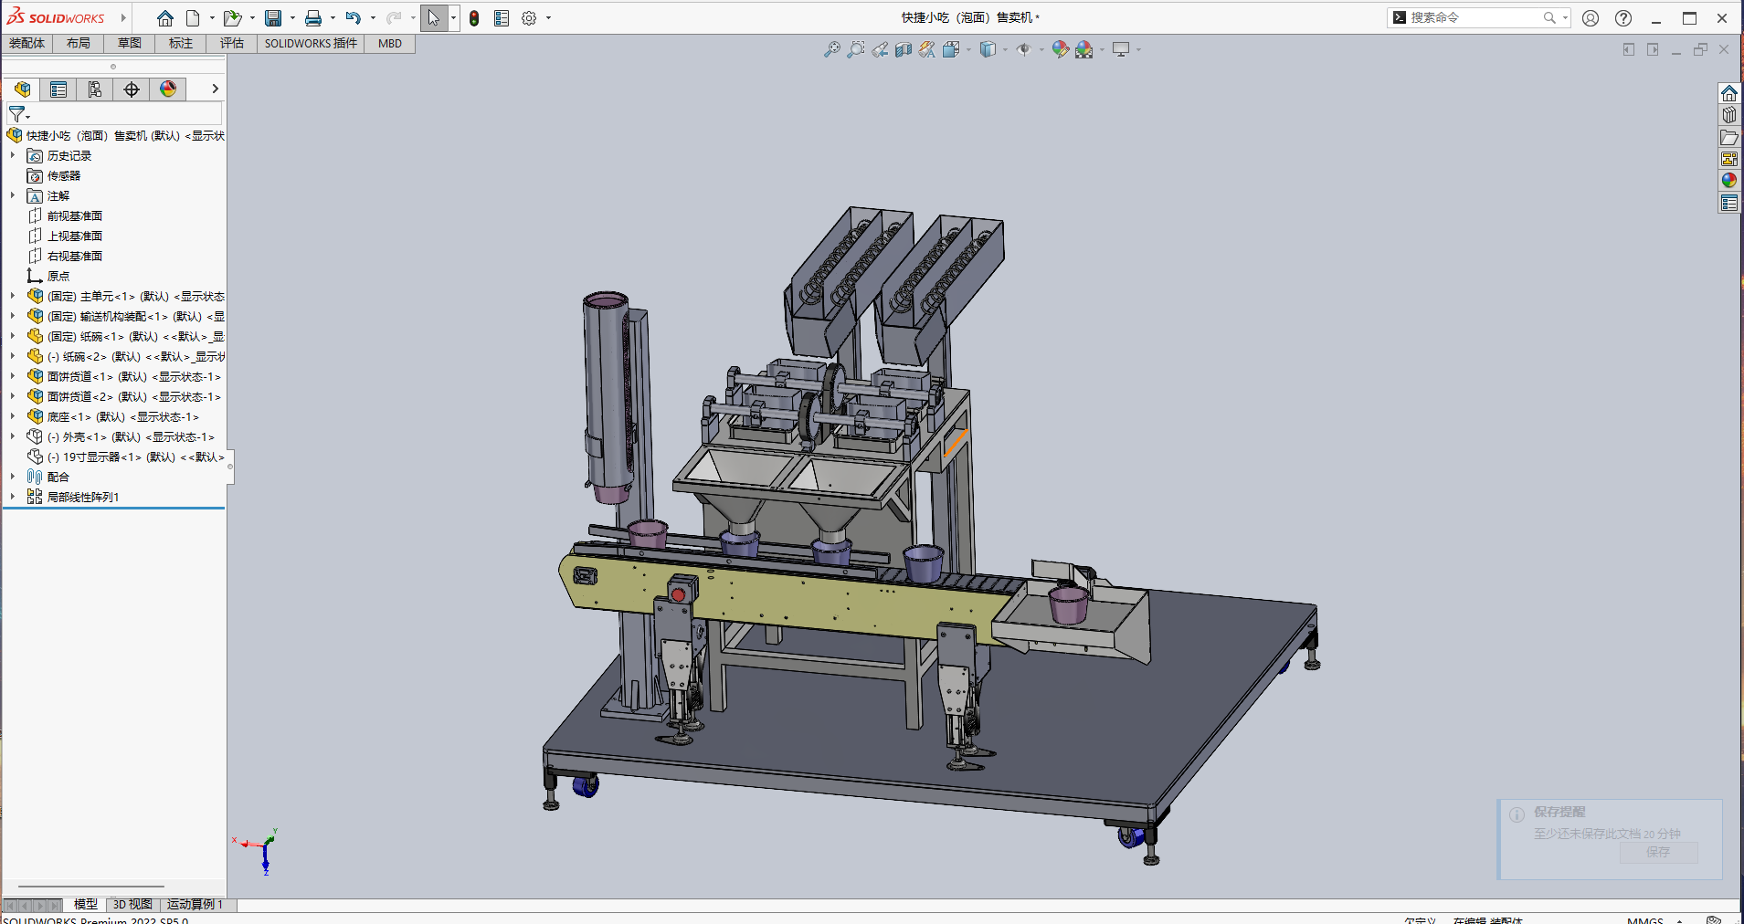Click the filter funnel icon in tree
Screen dimensions: 1744x924
coord(16,114)
